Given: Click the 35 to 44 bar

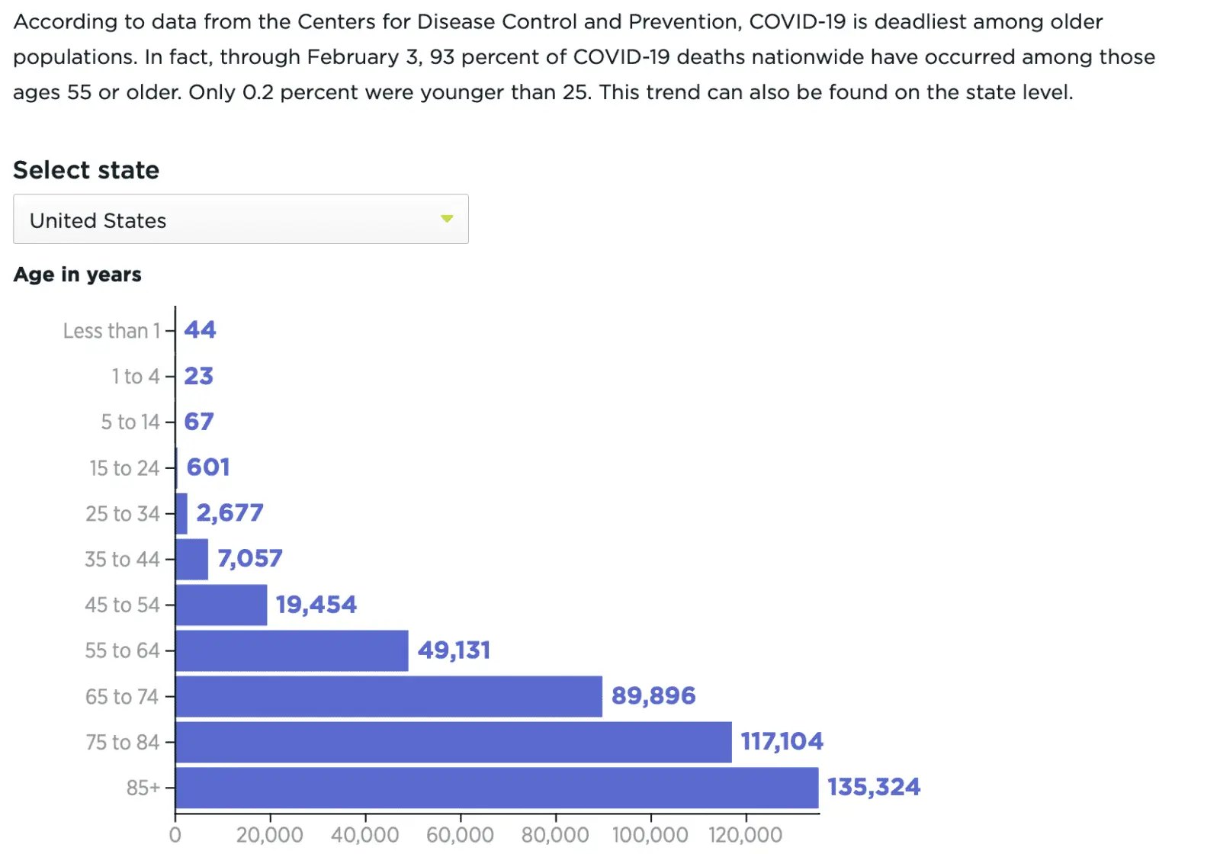Looking at the screenshot, I should [x=191, y=559].
